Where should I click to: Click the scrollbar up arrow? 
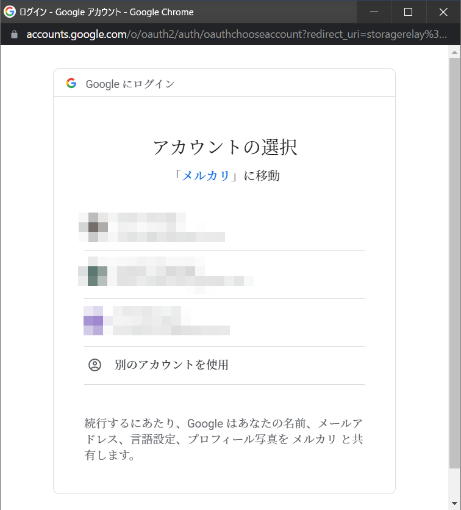(x=454, y=52)
